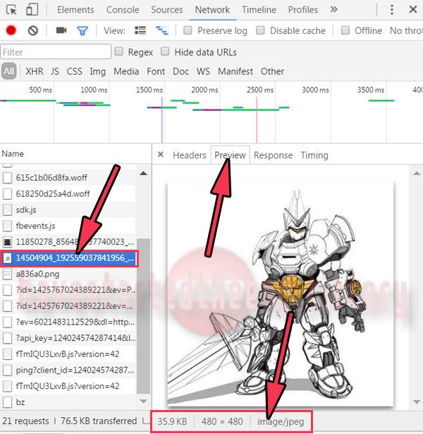423x434 pixels.
Task: Click preview pane scroll down arrow
Action: (417, 402)
